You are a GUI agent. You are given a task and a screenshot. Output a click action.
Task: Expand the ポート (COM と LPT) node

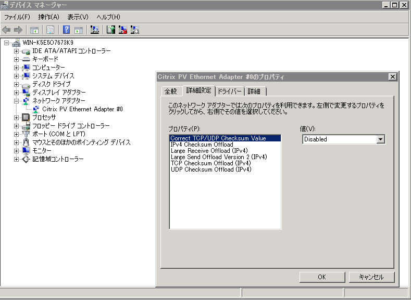pos(16,135)
